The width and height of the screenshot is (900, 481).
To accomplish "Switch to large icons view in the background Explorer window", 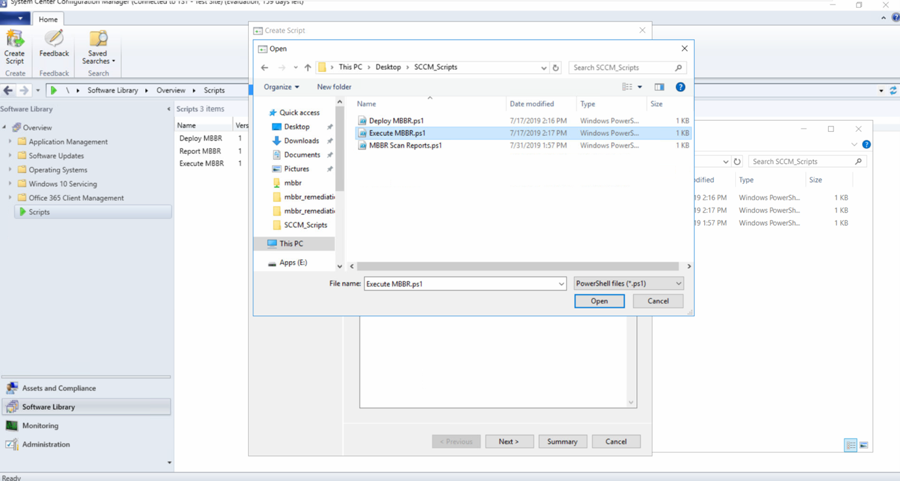I will (863, 445).
